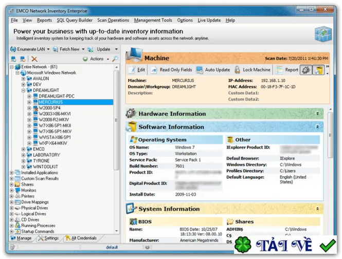The height and width of the screenshot is (259, 342).
Task: Collapse the Software Information section
Action: pyautogui.click(x=318, y=127)
